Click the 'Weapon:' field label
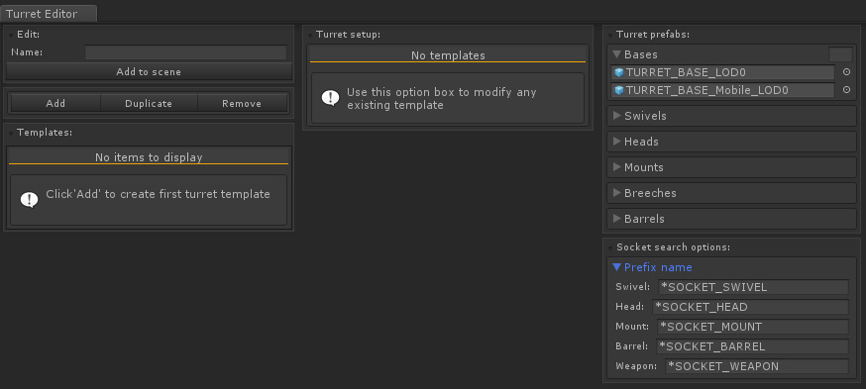This screenshot has width=866, height=389. (636, 366)
